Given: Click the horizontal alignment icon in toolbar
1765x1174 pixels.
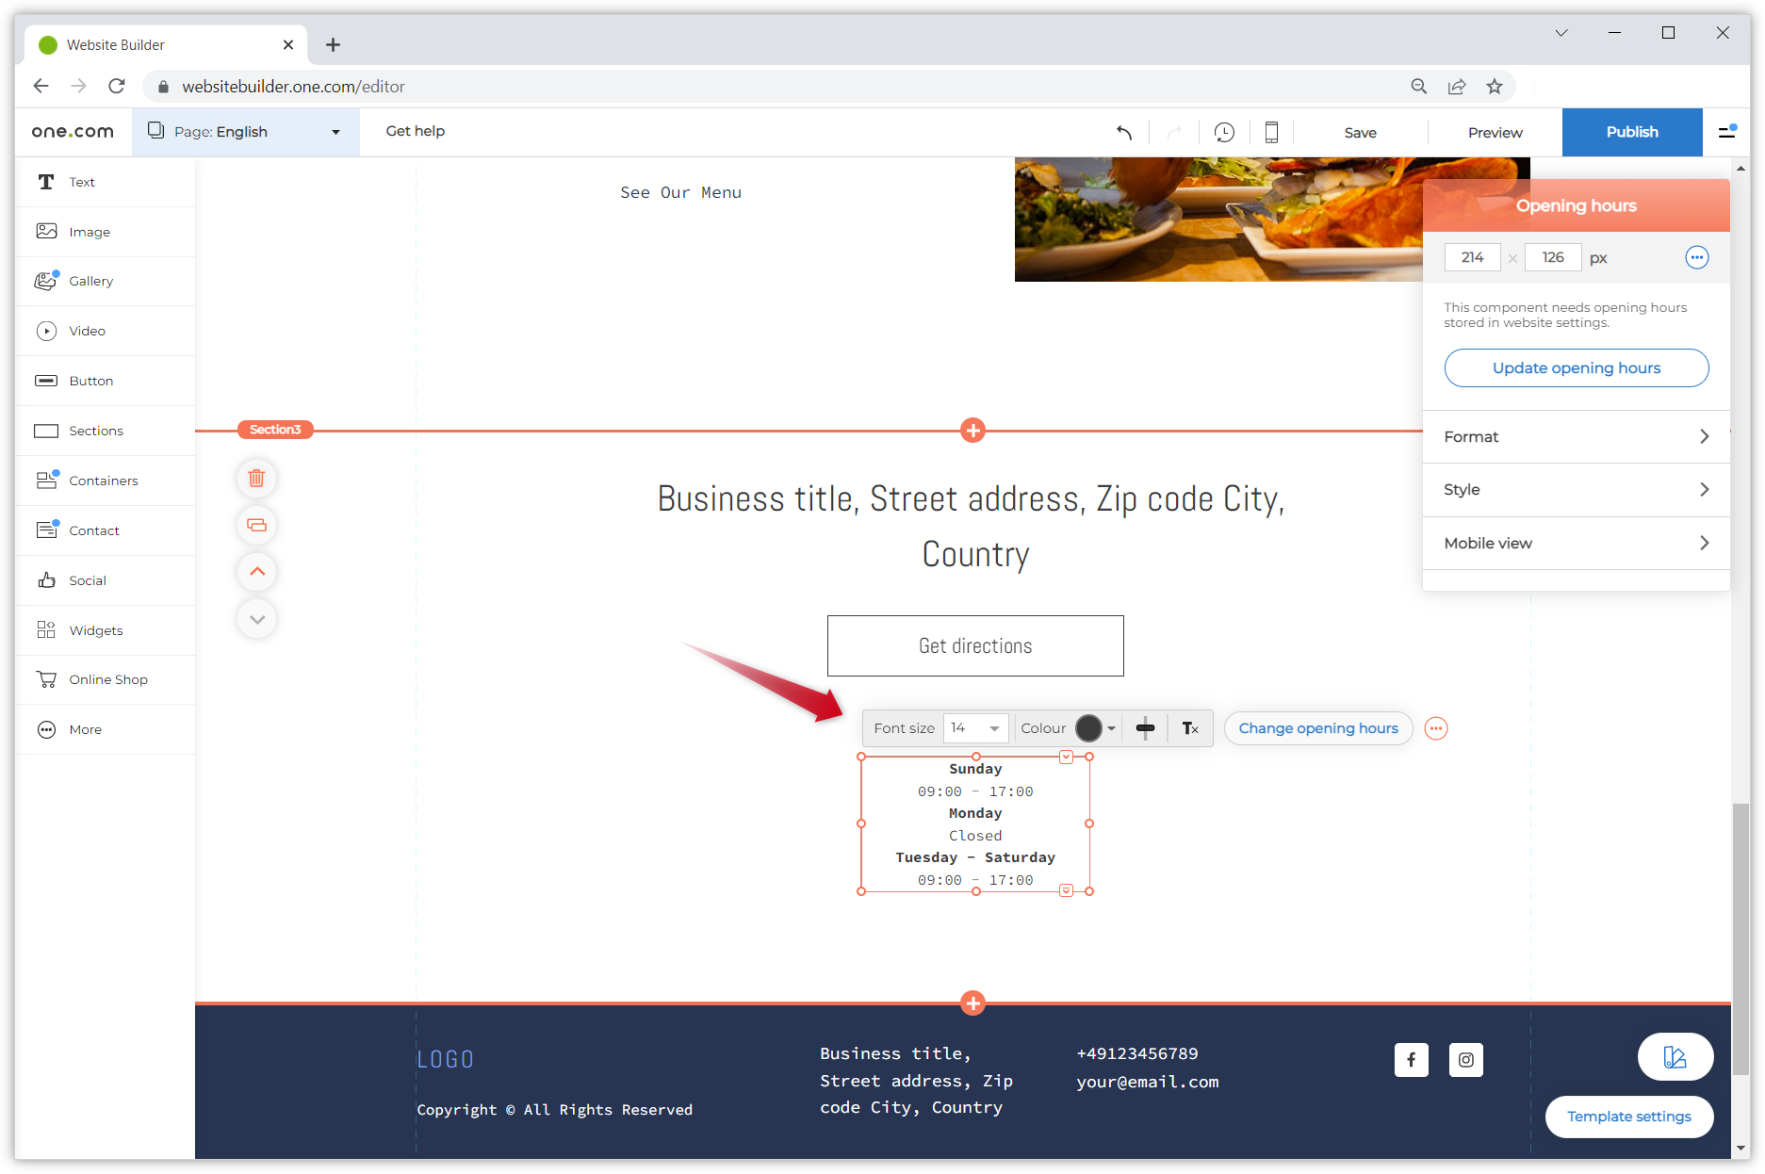Looking at the screenshot, I should (1145, 728).
